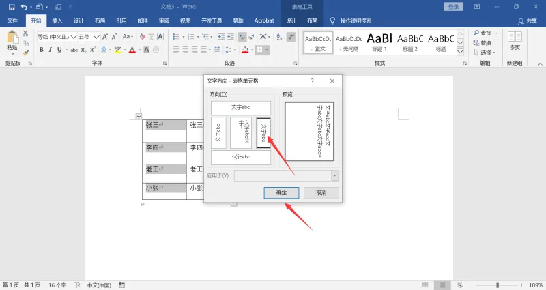Expand the styles gallery More arrow

click(x=460, y=52)
